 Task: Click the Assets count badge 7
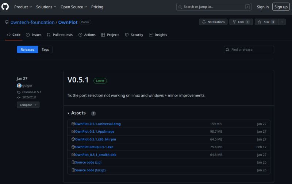(93, 113)
